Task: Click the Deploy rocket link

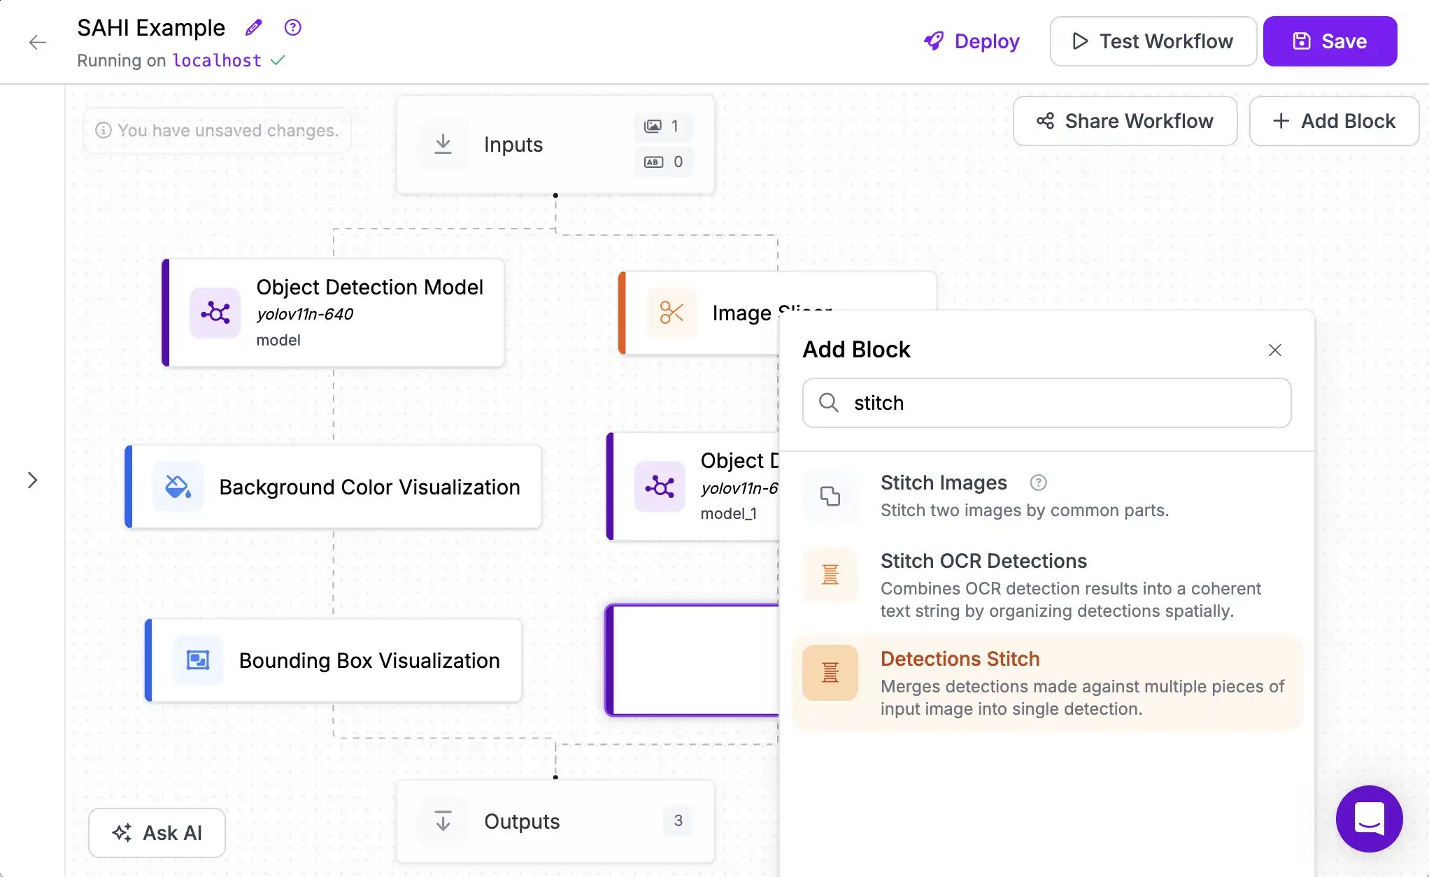Action: pyautogui.click(x=972, y=41)
